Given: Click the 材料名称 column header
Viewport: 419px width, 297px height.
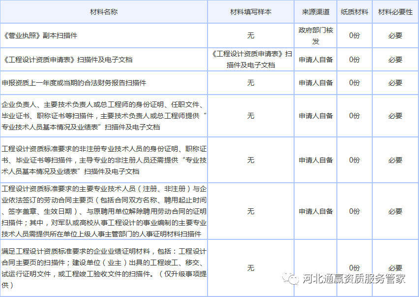Looking at the screenshot, I should click(104, 12).
